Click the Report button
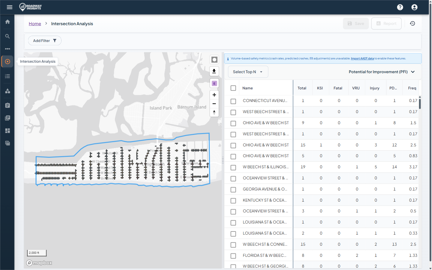Image resolution: width=432 pixels, height=270 pixels. coord(386,23)
